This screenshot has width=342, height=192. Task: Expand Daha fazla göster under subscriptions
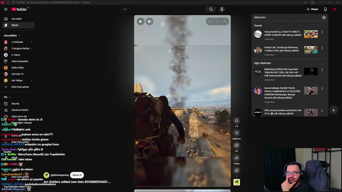tap(18, 87)
